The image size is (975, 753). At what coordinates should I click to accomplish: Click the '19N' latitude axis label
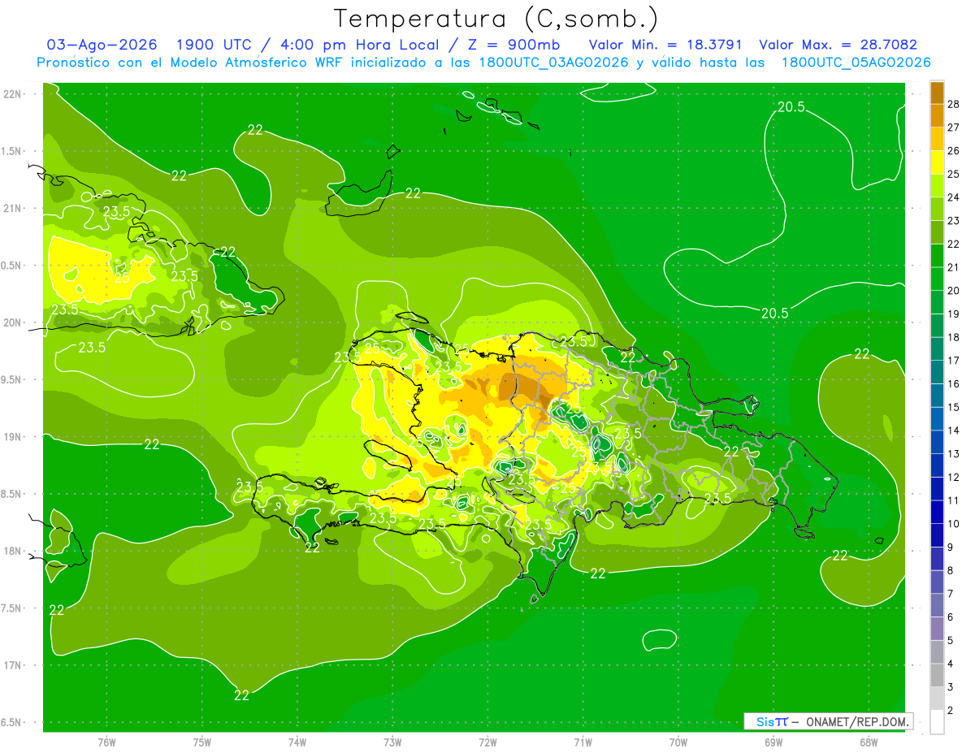click(x=12, y=436)
